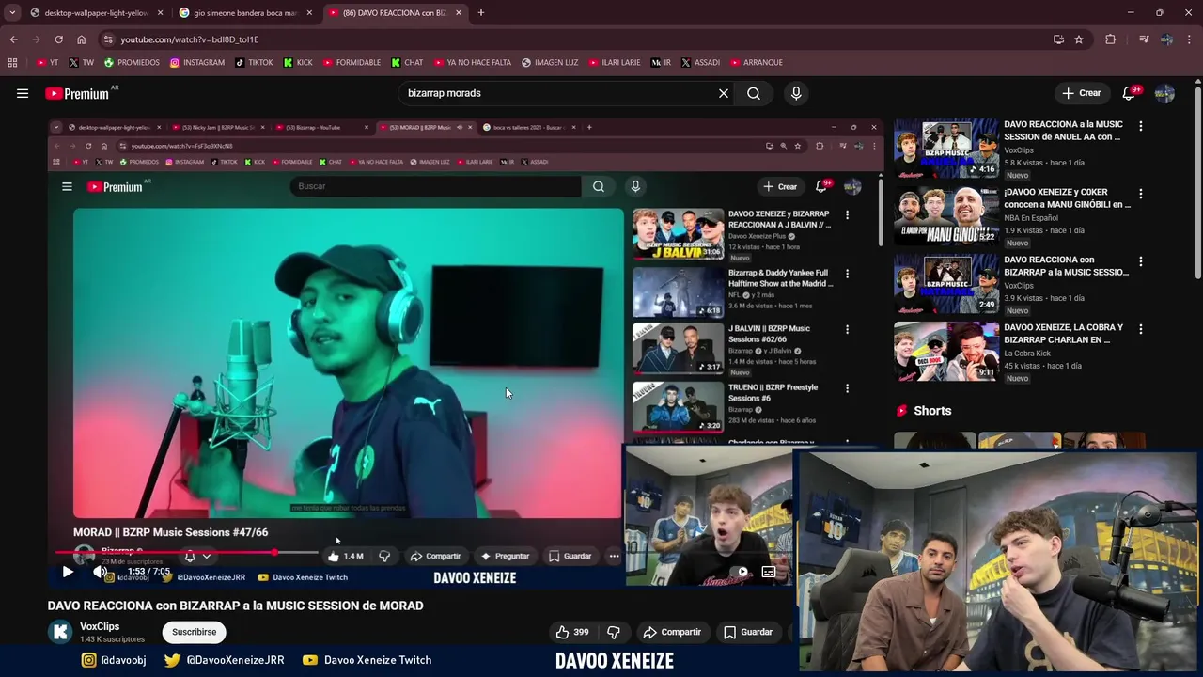The height and width of the screenshot is (677, 1203).
Task: Bookmark this page with star icon
Action: tap(1079, 39)
